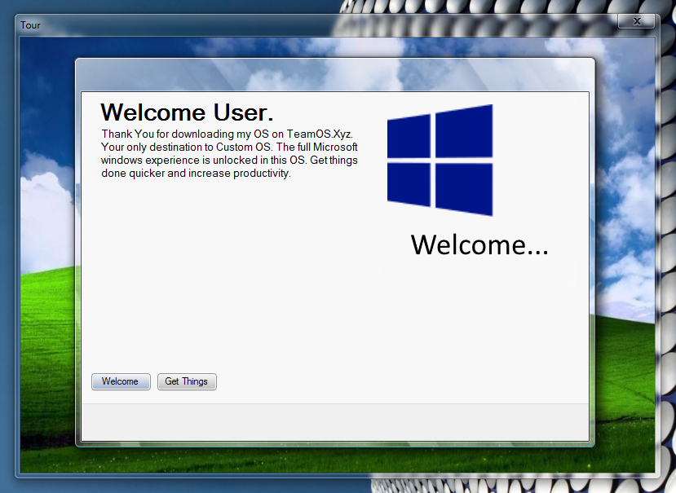Click the blue Windows logo

click(x=440, y=160)
